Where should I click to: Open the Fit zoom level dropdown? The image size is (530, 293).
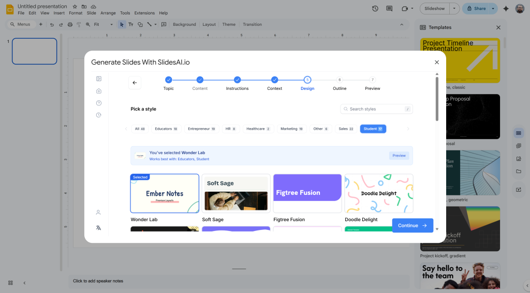(x=104, y=24)
